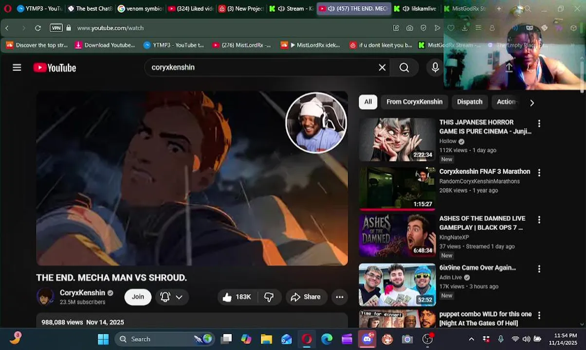Switch to lilskamlive Kick tab
The image size is (586, 350).
417,9
